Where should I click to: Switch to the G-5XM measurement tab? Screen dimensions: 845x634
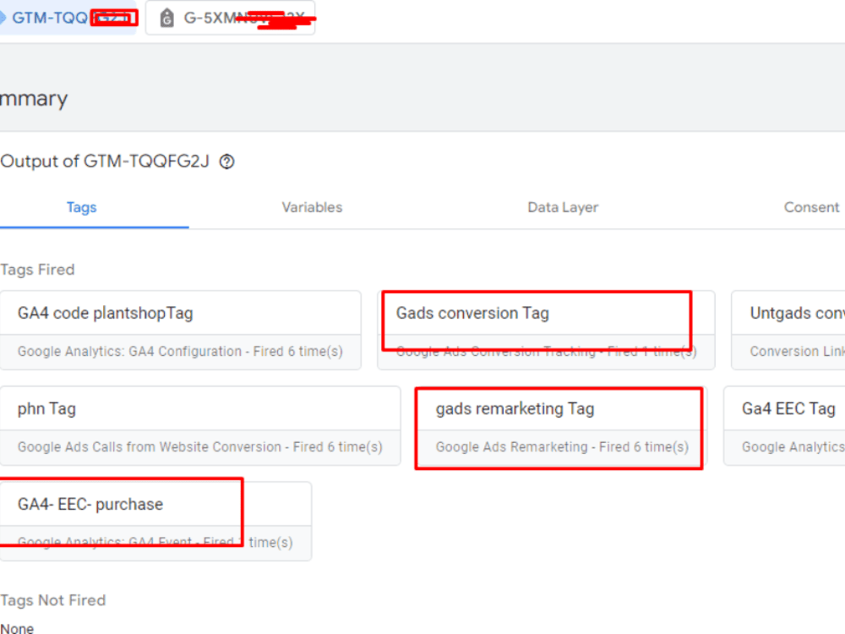pos(230,18)
